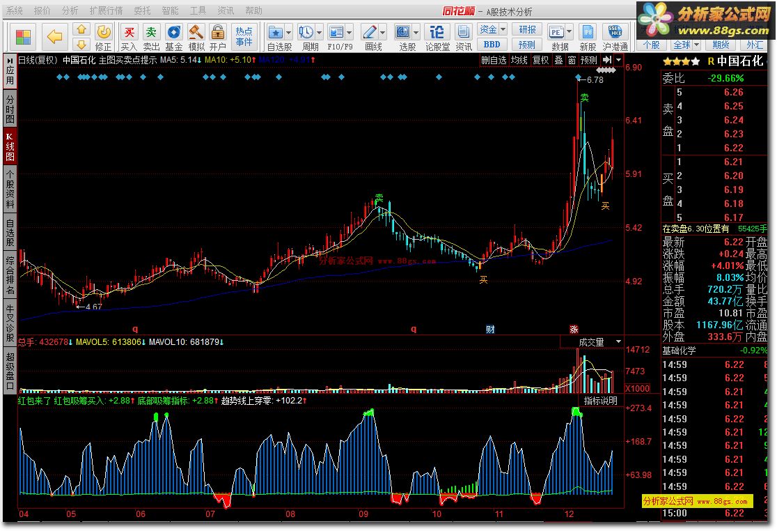
Task: Open the 预测 forecast toolbar button
Action: tap(527, 44)
